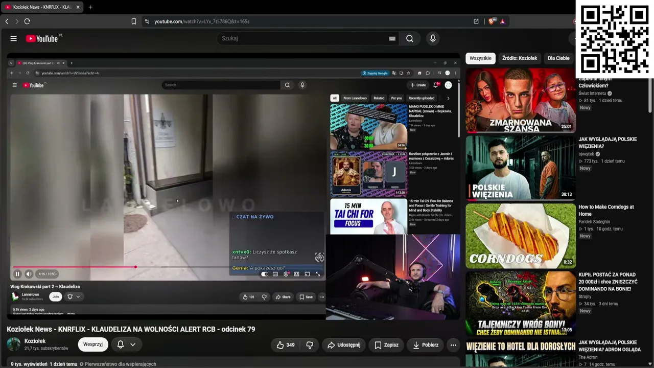
Task: Open 'KUPIŁ POSTAĆ ZA PONAD 20 000zł' video title
Action: point(608,282)
